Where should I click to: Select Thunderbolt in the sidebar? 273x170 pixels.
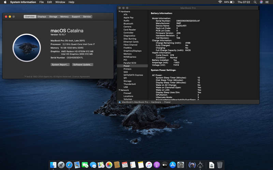130,84
